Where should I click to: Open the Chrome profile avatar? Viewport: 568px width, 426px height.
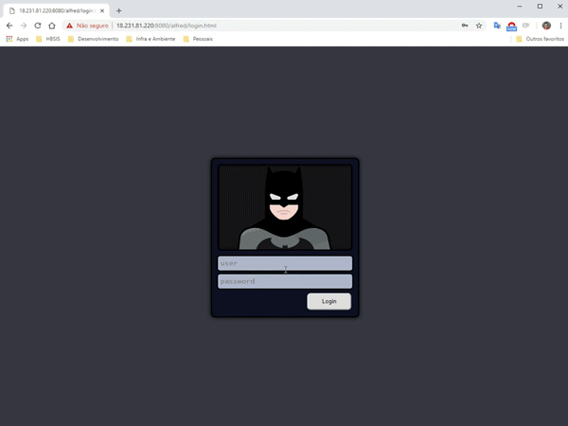546,26
